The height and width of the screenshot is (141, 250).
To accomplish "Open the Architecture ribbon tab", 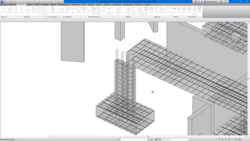I will click(11, 5).
